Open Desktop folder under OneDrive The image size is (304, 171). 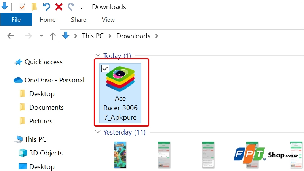(x=42, y=94)
